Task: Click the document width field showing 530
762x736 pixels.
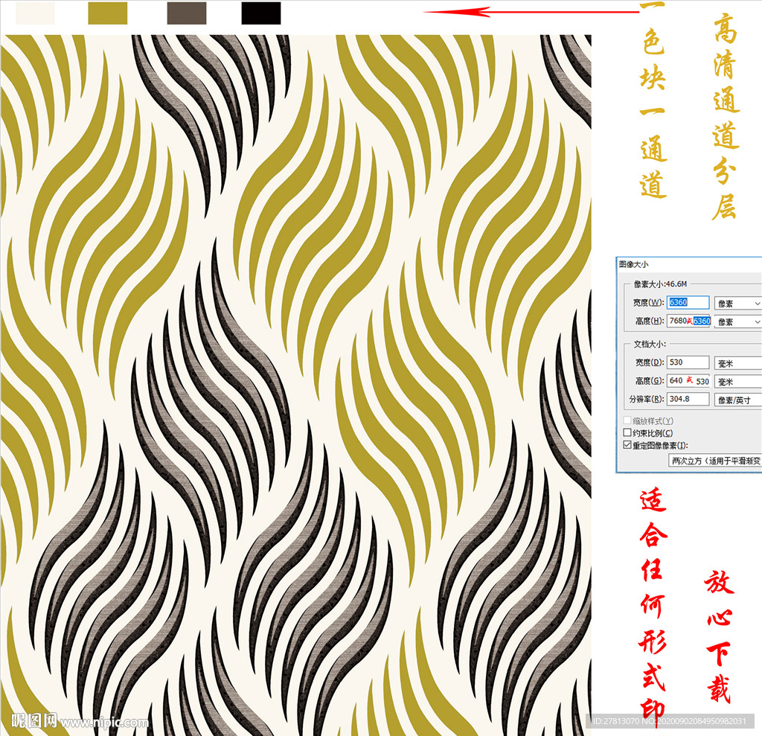Action: click(x=688, y=362)
